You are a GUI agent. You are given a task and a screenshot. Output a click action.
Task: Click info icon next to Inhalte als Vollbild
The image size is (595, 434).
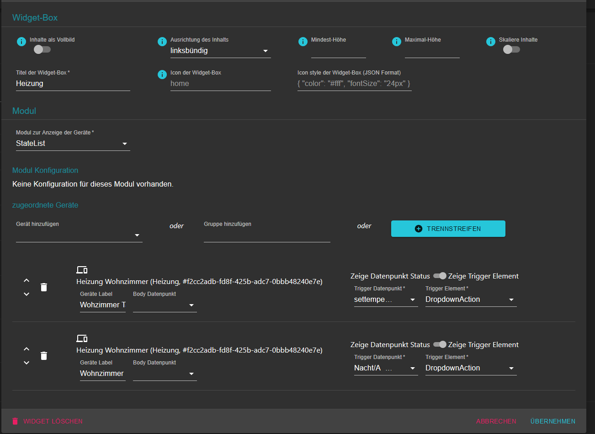tap(21, 42)
